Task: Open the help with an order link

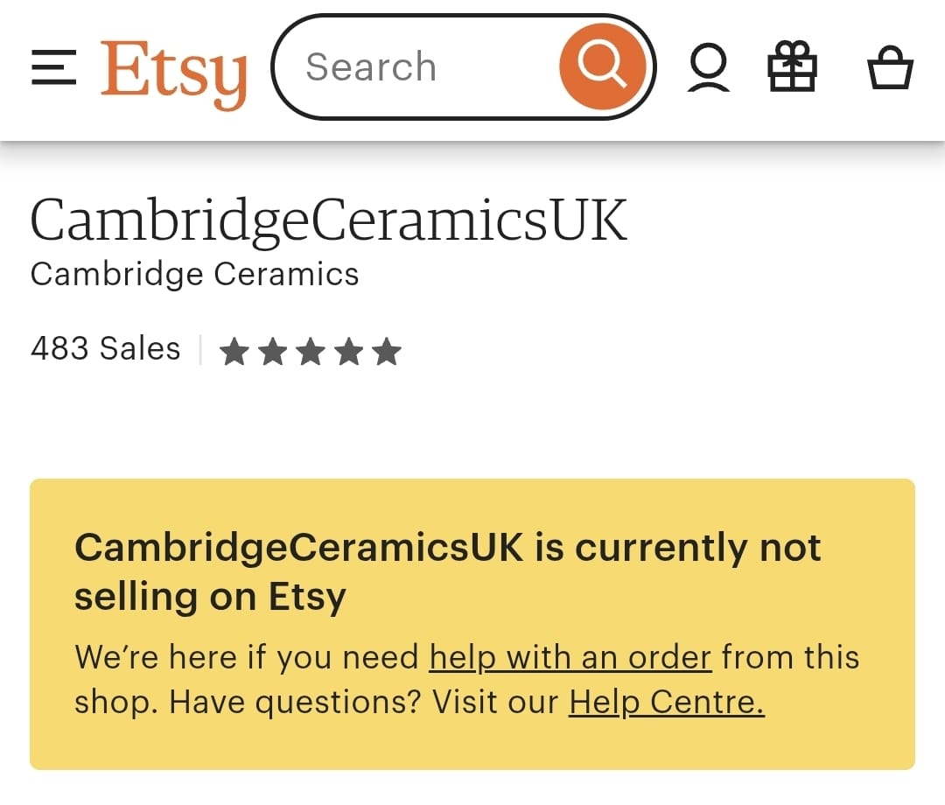Action: click(569, 657)
